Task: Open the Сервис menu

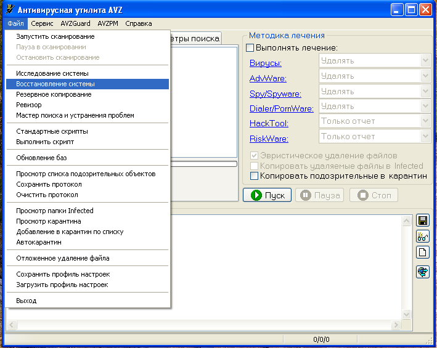Action: click(42, 23)
